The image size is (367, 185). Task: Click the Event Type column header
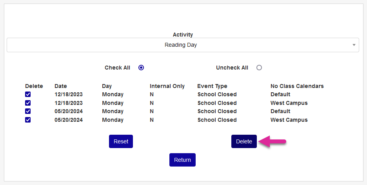click(x=212, y=86)
